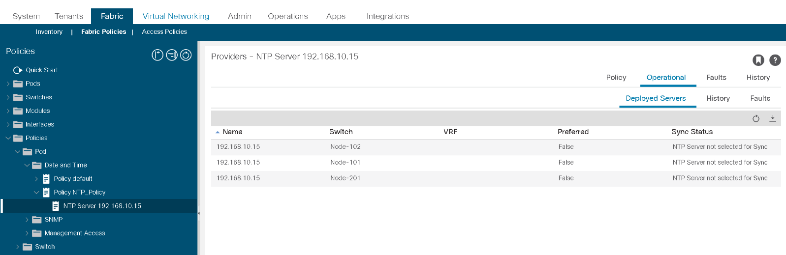Click first circular icon in Policies header
Viewport: 786px width, 255px height.
[157, 55]
